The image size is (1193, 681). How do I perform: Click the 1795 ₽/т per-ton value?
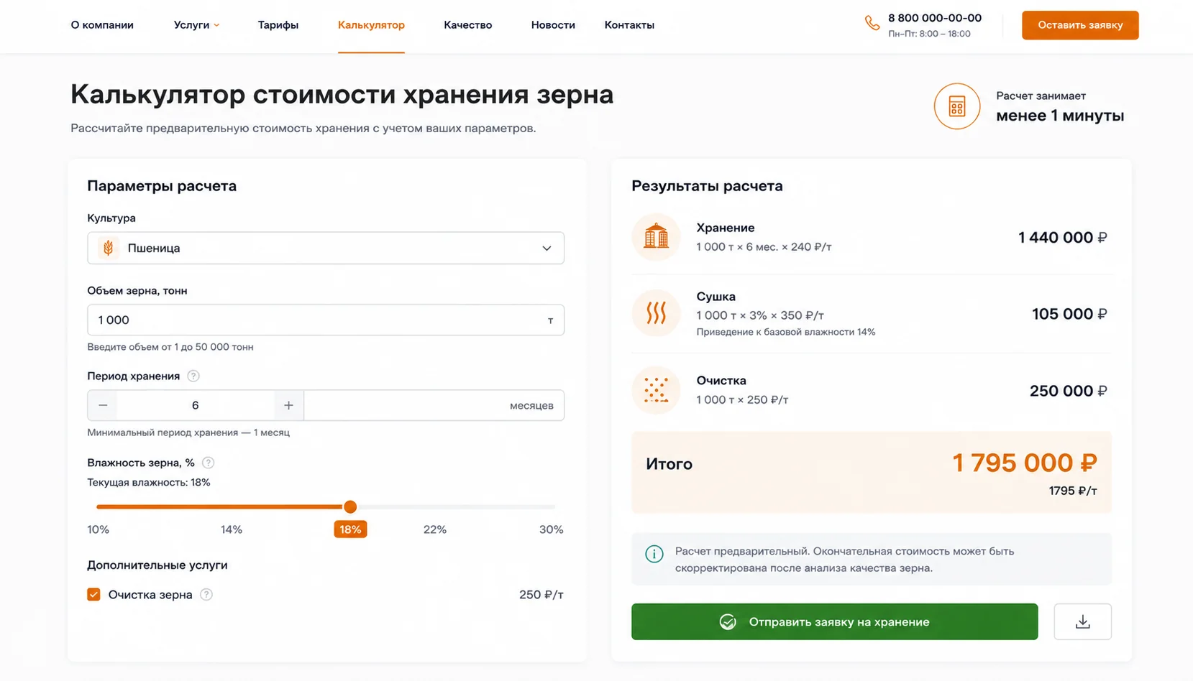click(1073, 491)
